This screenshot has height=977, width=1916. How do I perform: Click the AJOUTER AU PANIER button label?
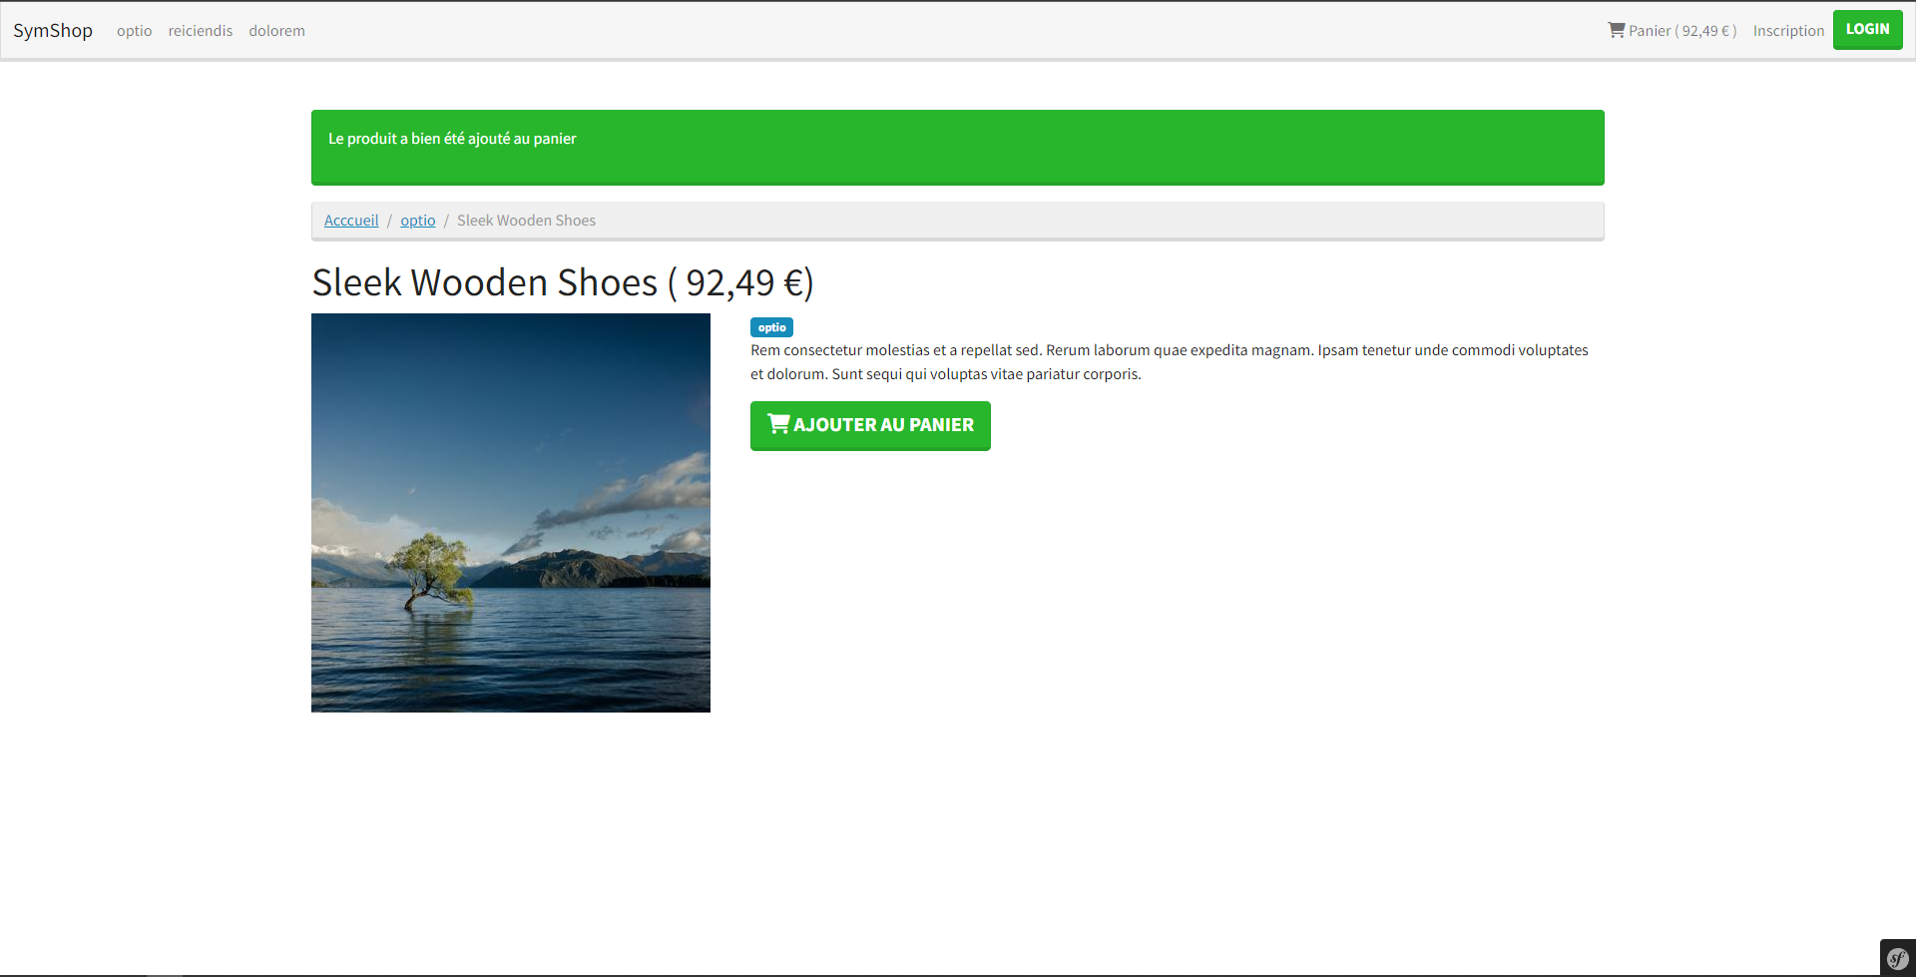(x=883, y=425)
